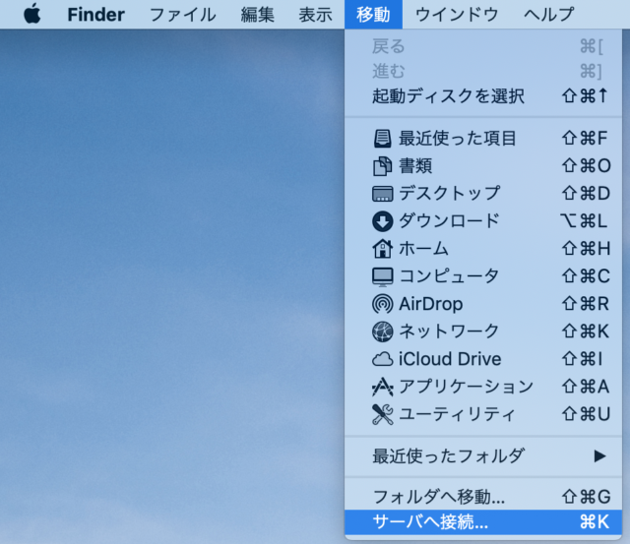Select the コンピュータ label

(x=449, y=276)
